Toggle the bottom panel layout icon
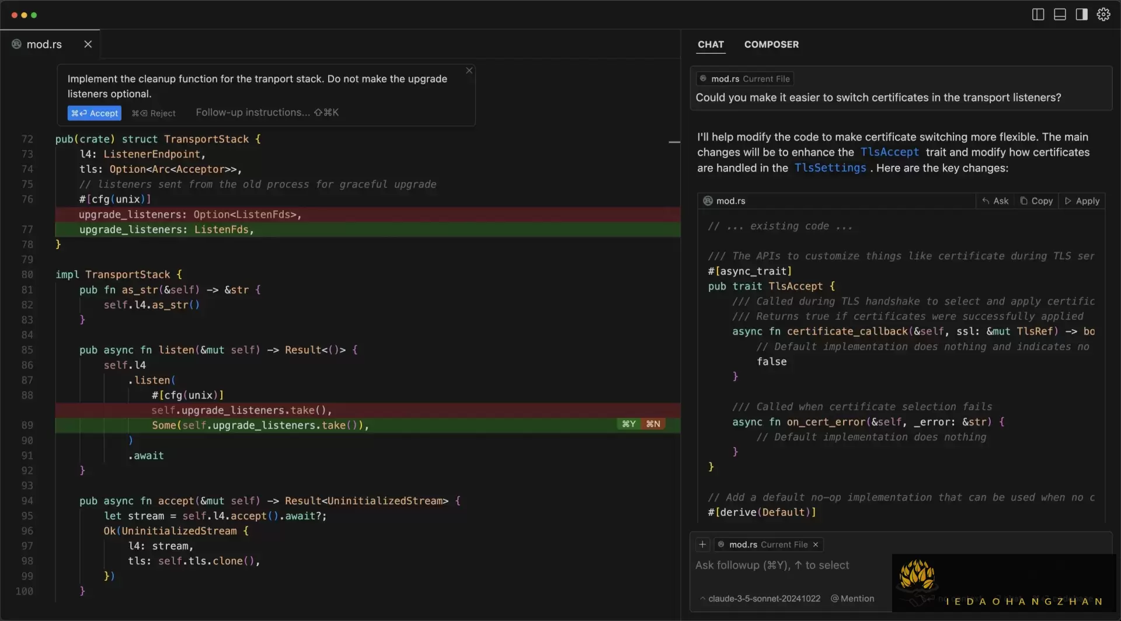The height and width of the screenshot is (621, 1121). pos(1060,15)
